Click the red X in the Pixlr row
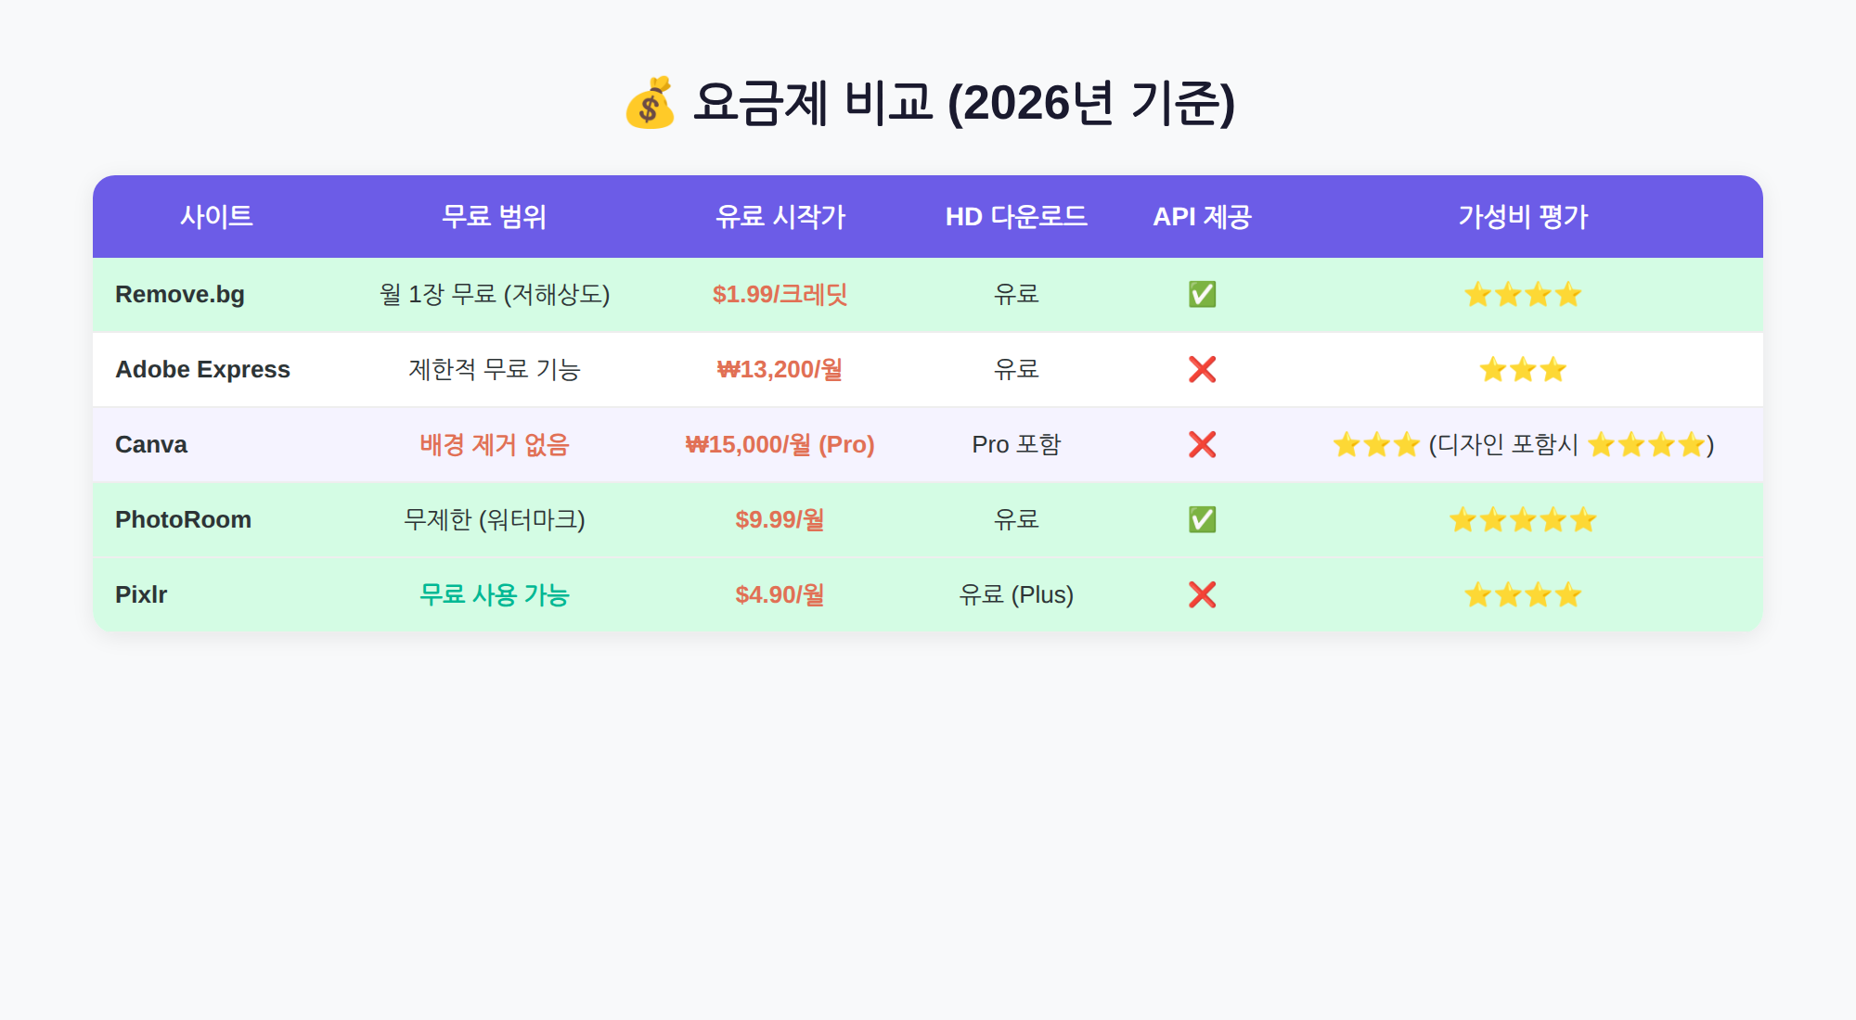The width and height of the screenshot is (1856, 1020). (1202, 594)
